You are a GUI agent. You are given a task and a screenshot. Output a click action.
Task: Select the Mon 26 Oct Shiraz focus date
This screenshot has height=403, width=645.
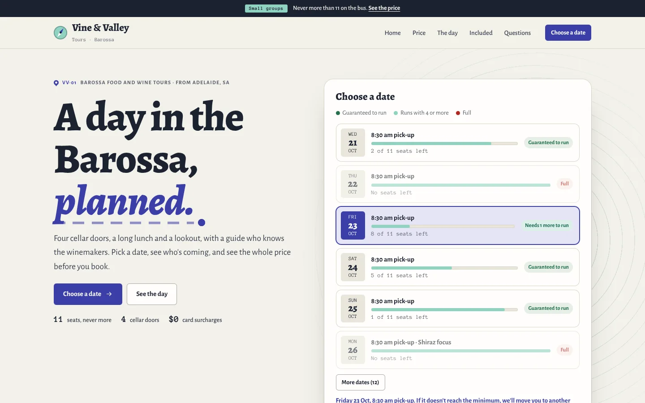[x=458, y=350]
